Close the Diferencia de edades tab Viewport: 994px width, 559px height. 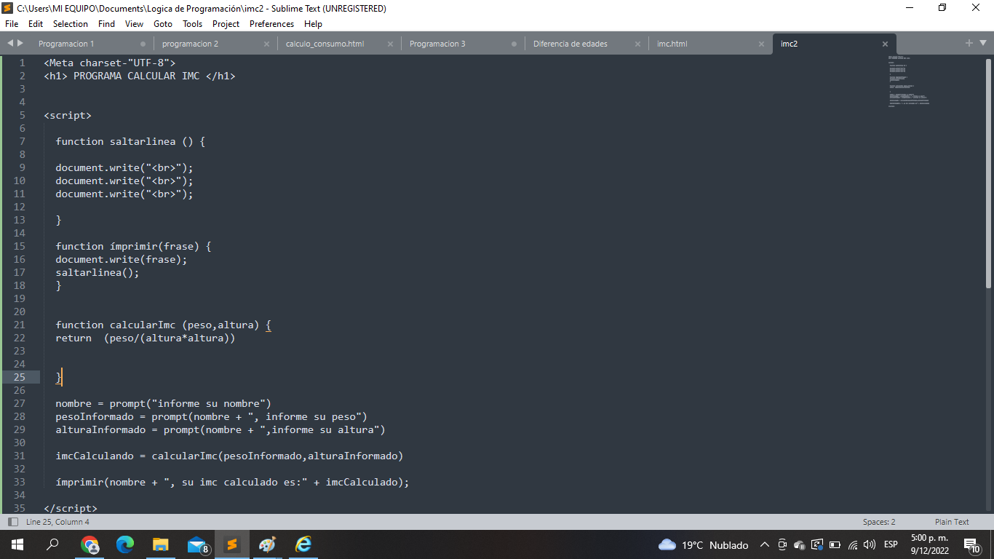(637, 44)
